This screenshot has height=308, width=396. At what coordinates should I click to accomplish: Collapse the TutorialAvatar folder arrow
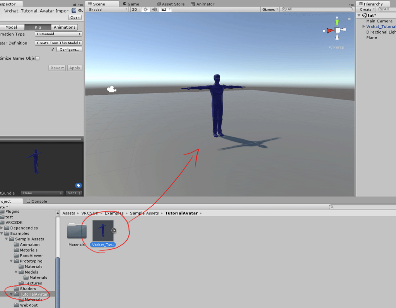tap(11, 294)
